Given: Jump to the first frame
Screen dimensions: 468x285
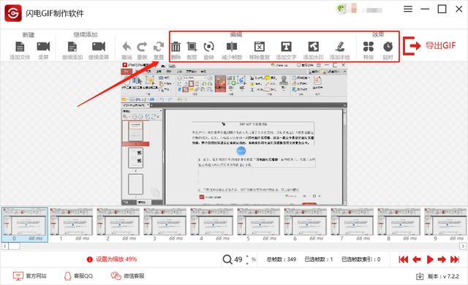Looking at the screenshot, I should (403, 259).
